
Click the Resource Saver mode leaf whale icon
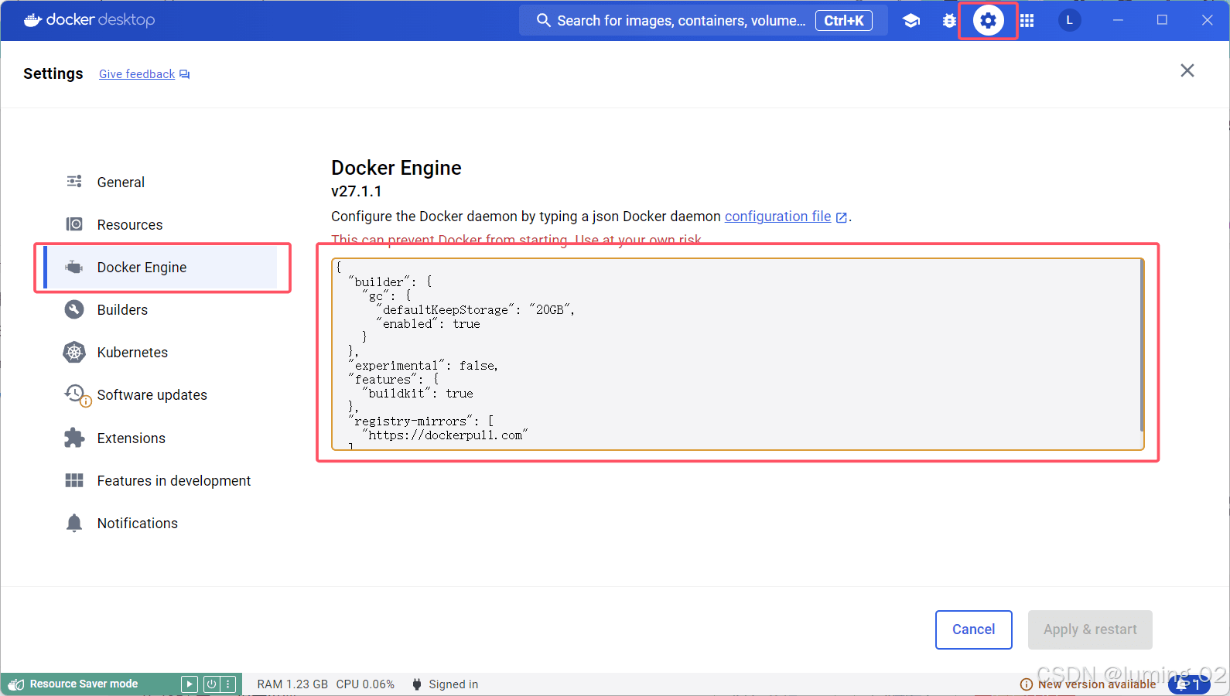coord(16,684)
